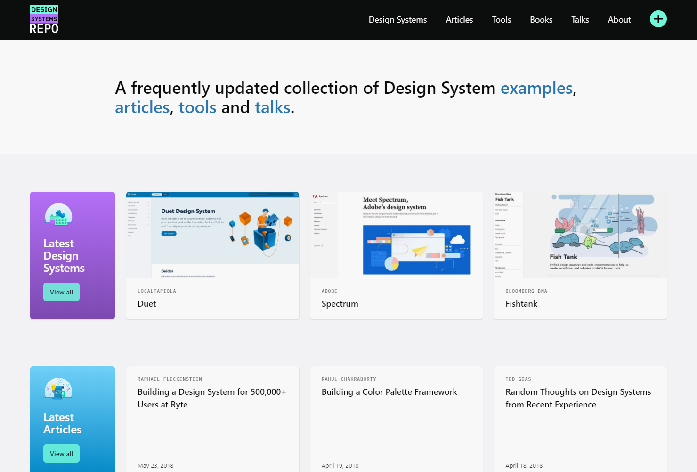Viewport: 697px width, 472px height.
Task: Click the BLOOMBERG BNA label
Action: tap(526, 291)
